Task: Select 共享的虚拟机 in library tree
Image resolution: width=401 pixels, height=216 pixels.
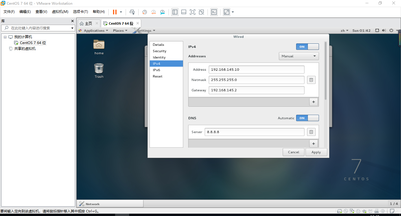Action: 25,49
